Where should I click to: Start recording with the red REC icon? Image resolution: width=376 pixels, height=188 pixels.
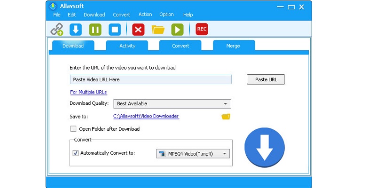[x=202, y=29]
